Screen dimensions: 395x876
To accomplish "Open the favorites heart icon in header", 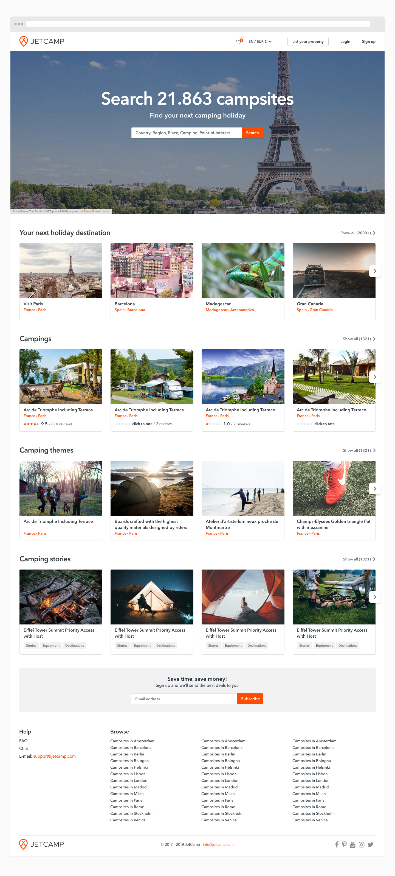I will pos(239,41).
